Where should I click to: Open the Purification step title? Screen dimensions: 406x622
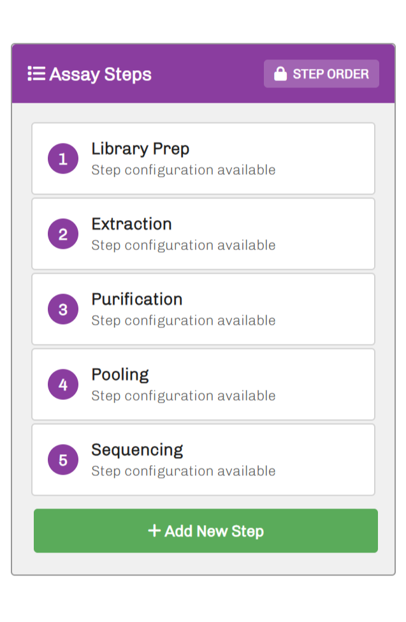pyautogui.click(x=136, y=299)
